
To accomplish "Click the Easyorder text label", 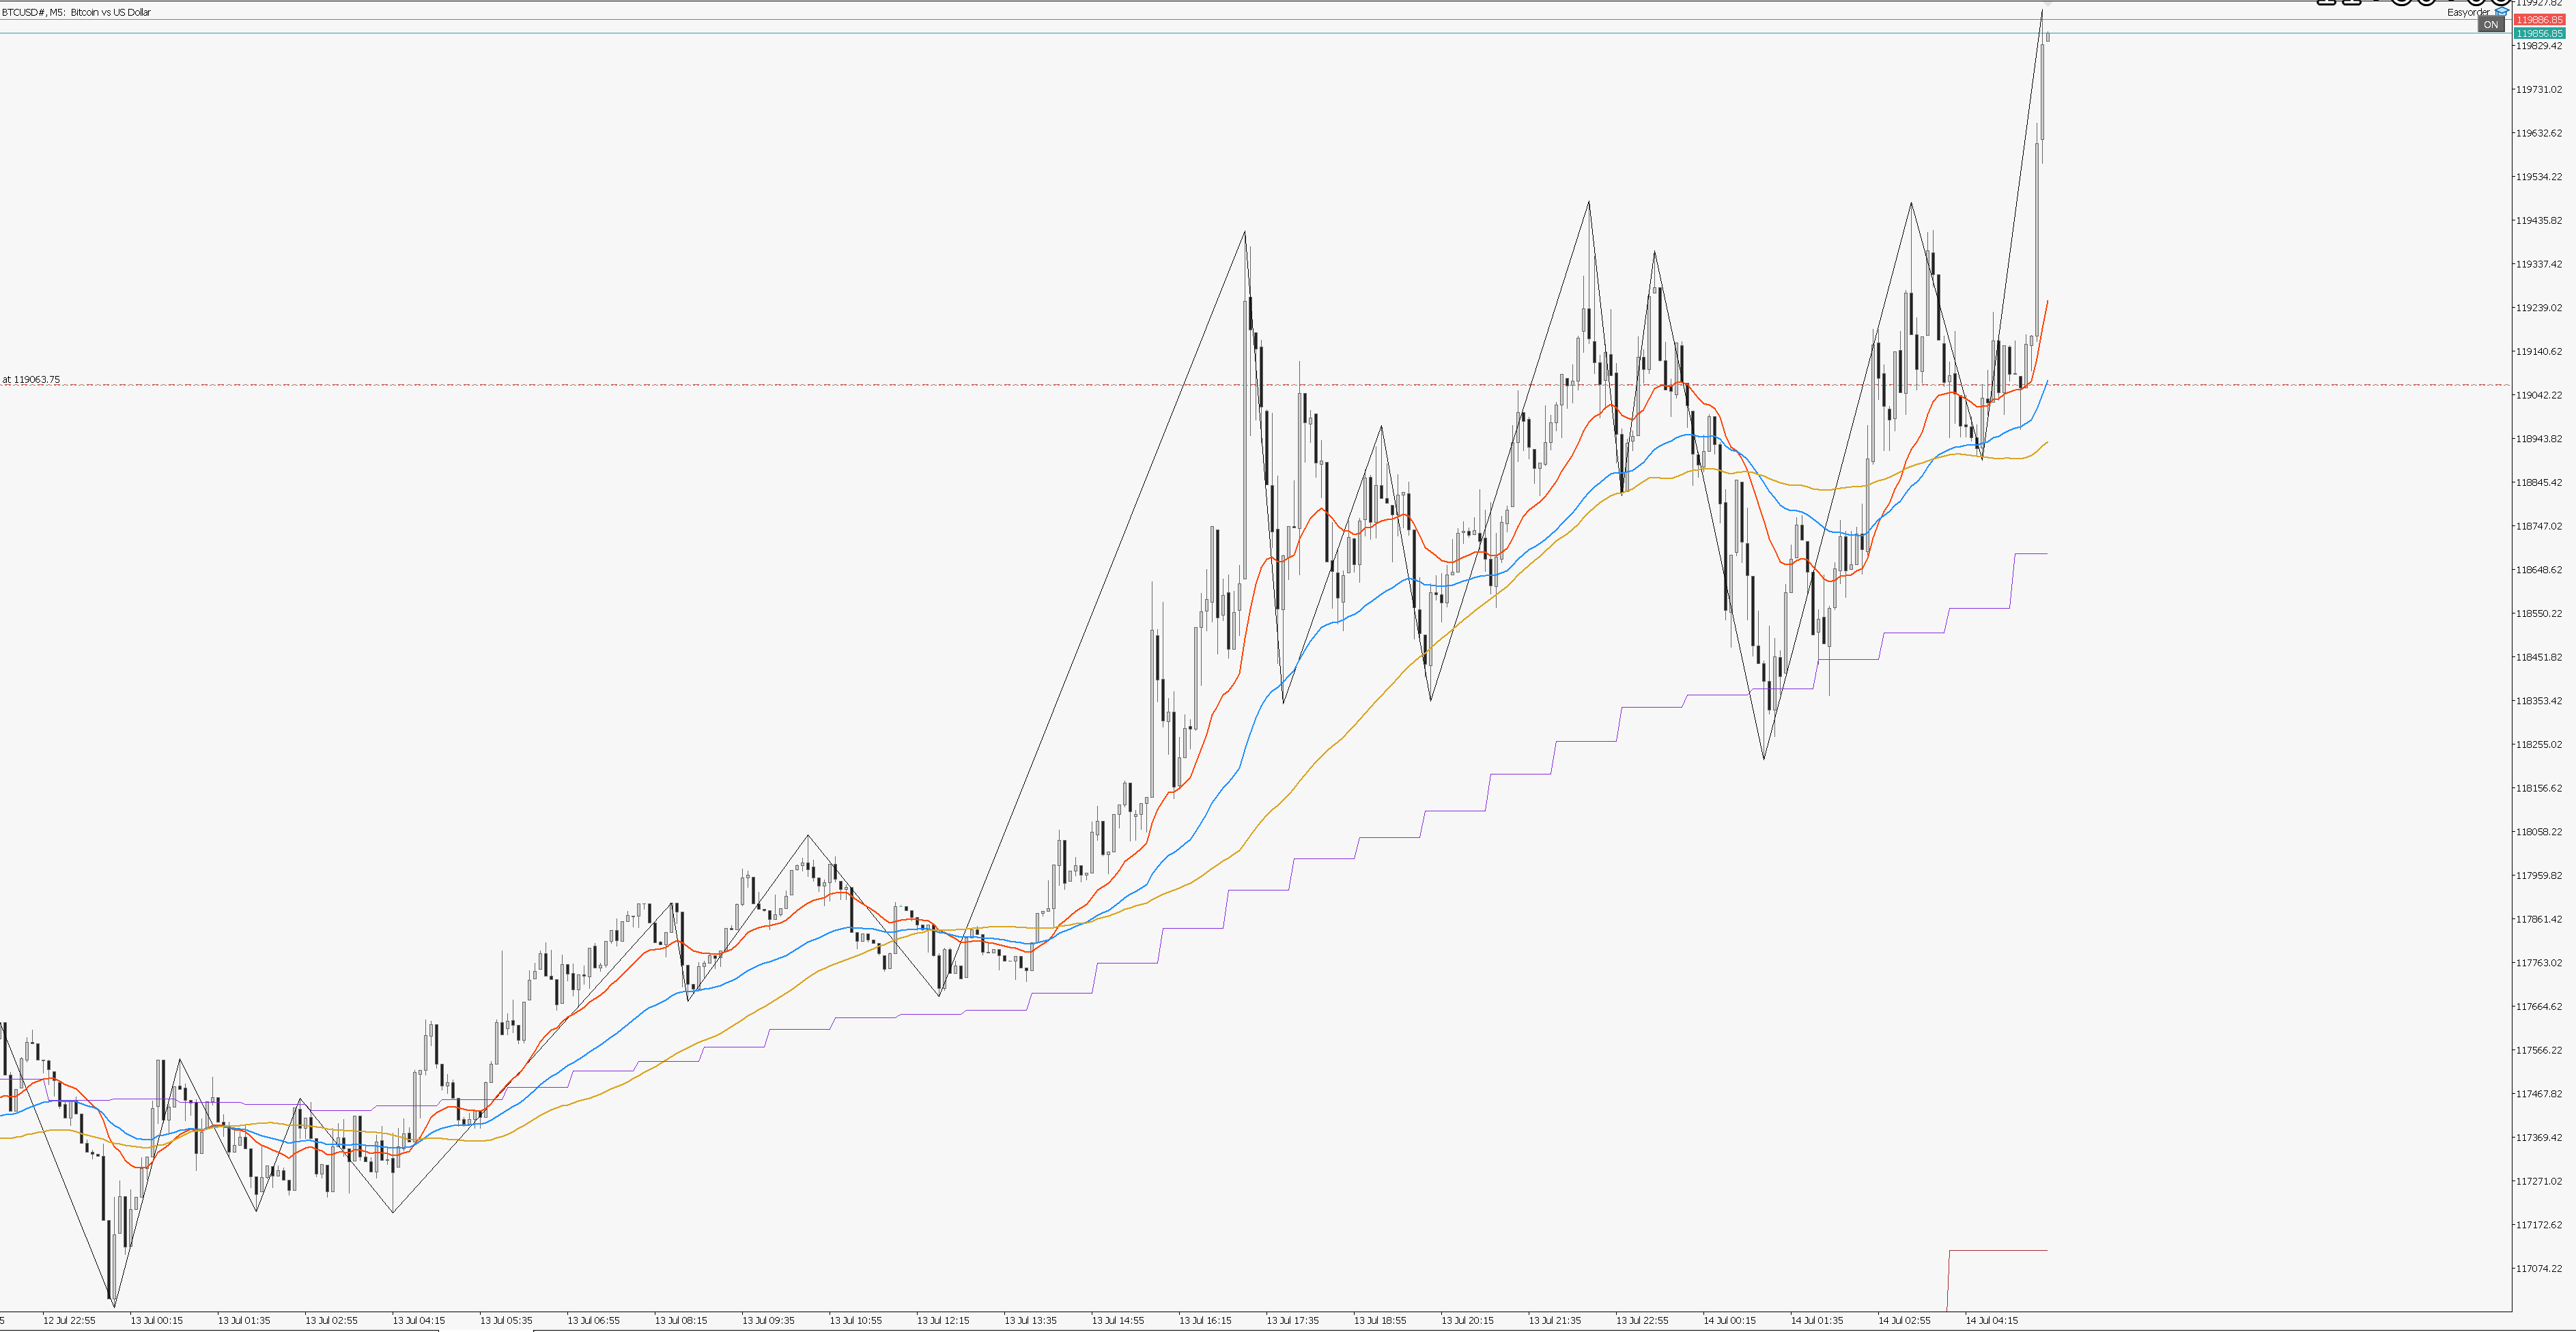I will click(x=2468, y=13).
